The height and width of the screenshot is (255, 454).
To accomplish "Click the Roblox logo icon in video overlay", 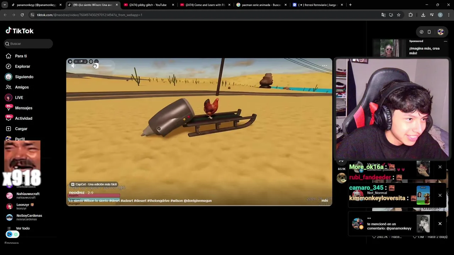I will [70, 62].
